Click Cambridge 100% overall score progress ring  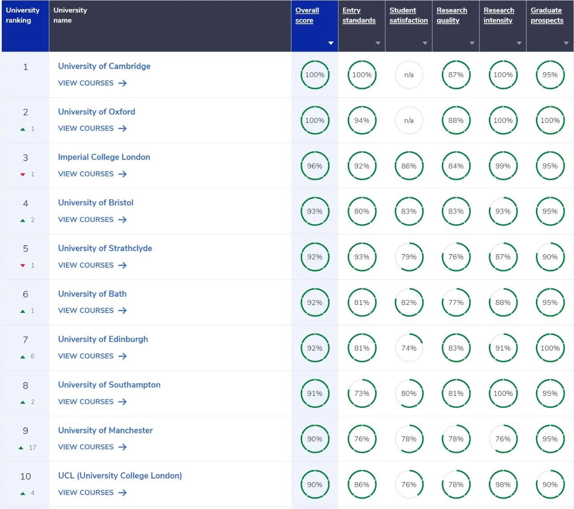[315, 75]
